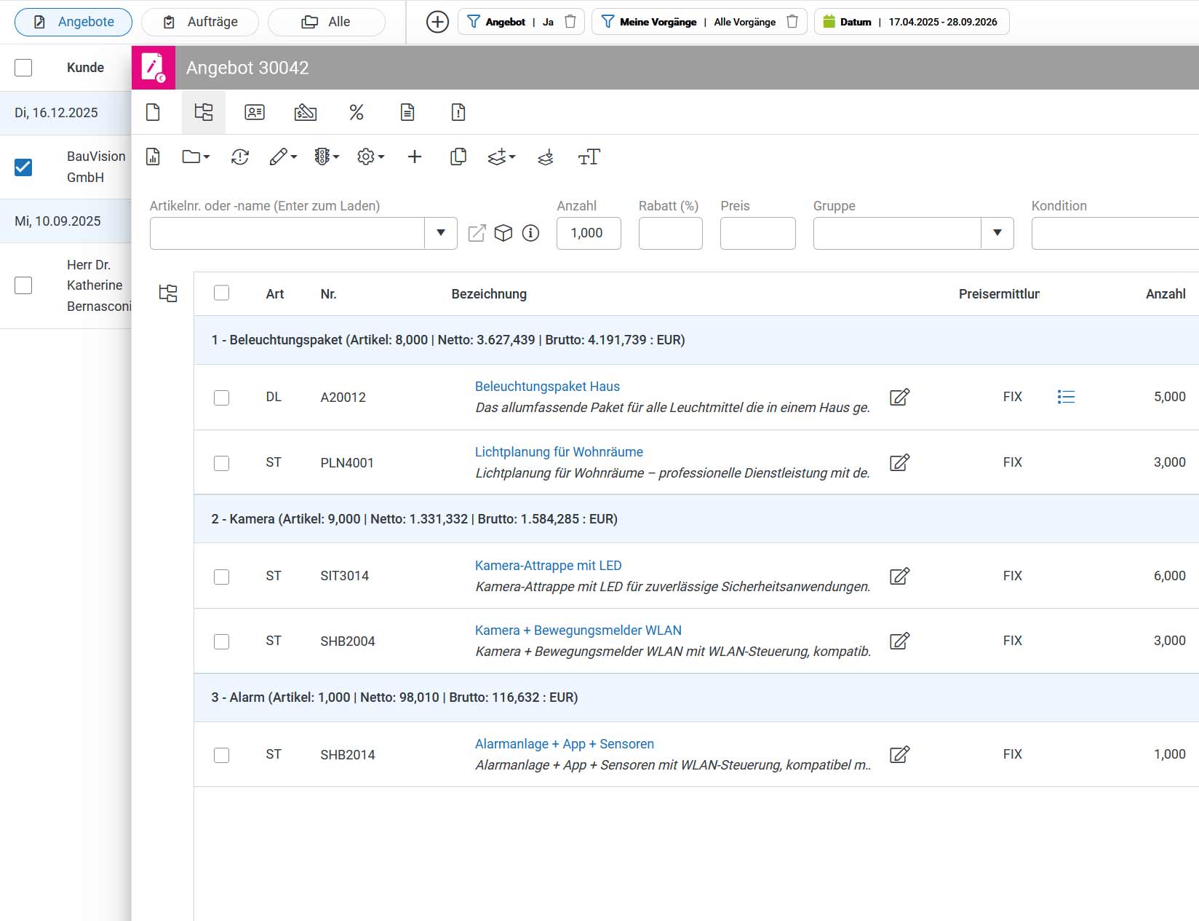Viewport: 1199px width, 921px height.
Task: Open the Kamera-Attrappe mit LED link
Action: click(x=549, y=566)
